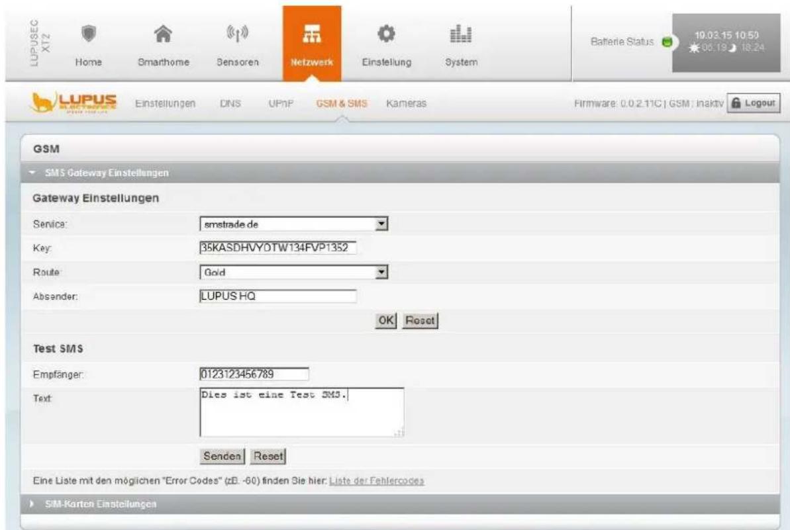This screenshot has width=790, height=530.
Task: Click Reset under Gateway Einstellungen
Action: click(x=420, y=320)
